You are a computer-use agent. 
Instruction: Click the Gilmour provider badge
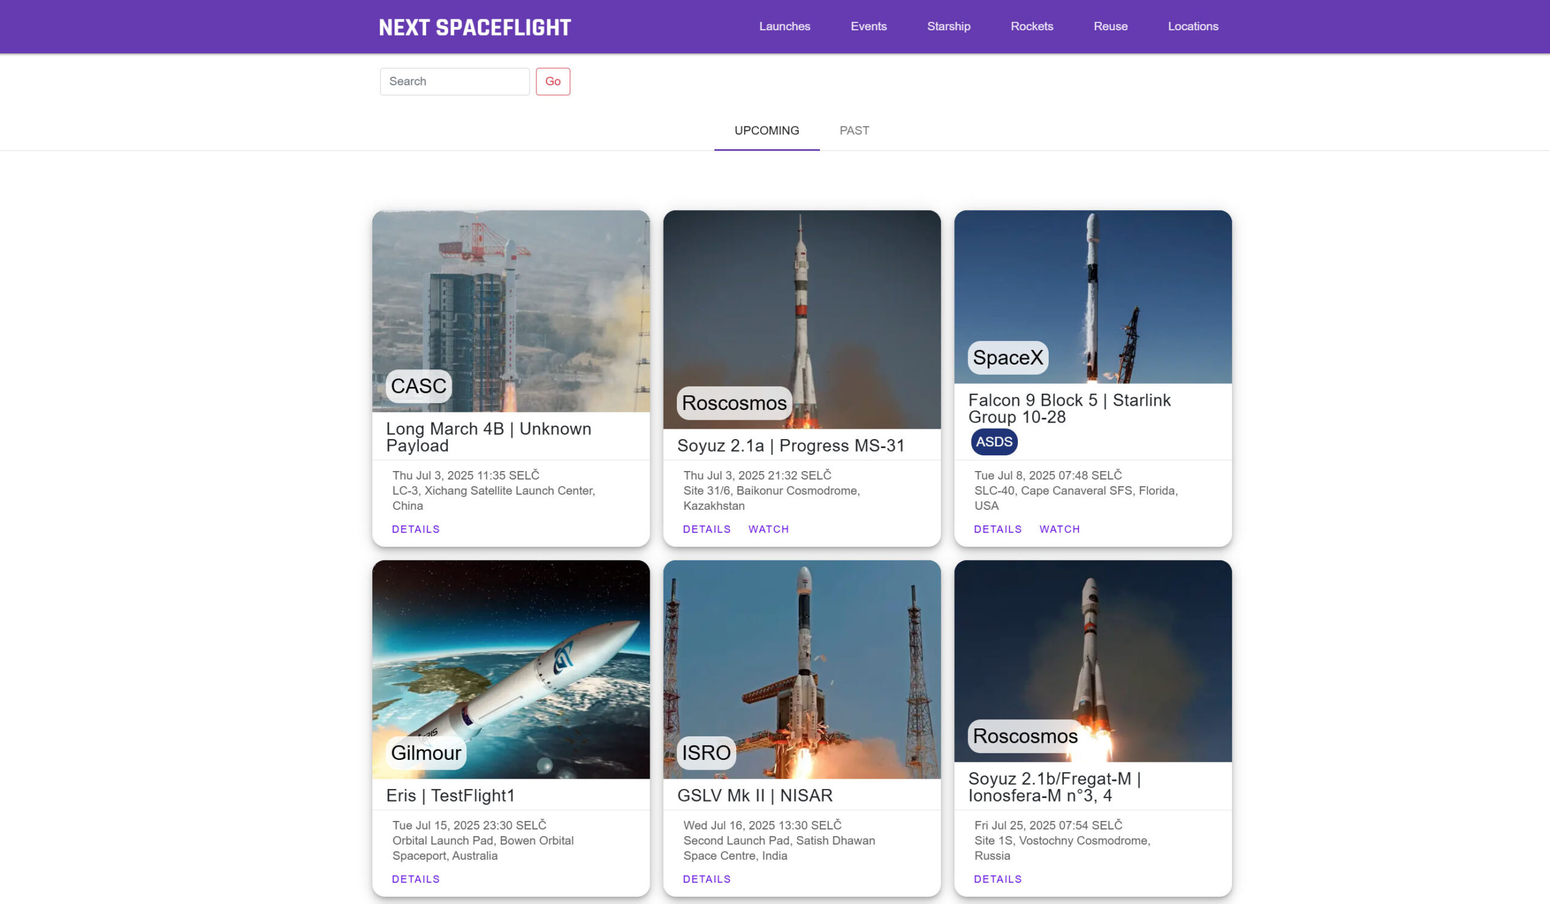click(426, 753)
